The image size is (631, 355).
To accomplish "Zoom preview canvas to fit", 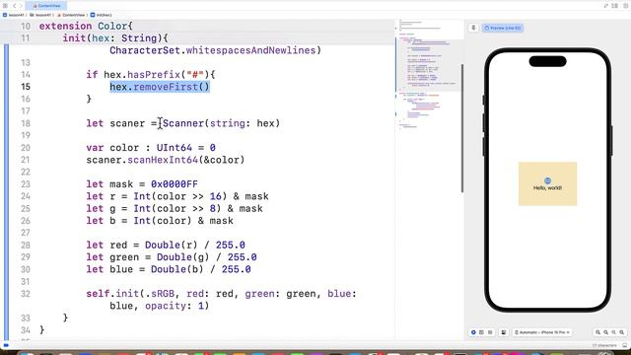I will point(613,332).
